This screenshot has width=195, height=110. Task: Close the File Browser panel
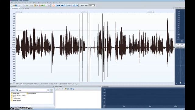(x=54, y=86)
